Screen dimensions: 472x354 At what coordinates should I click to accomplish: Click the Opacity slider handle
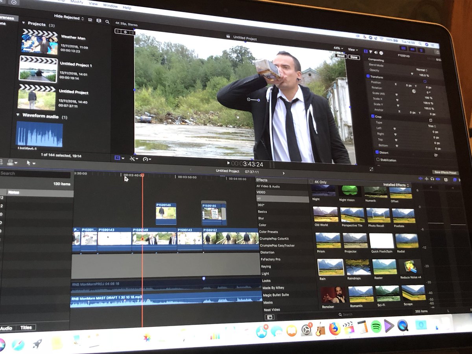click(412, 74)
